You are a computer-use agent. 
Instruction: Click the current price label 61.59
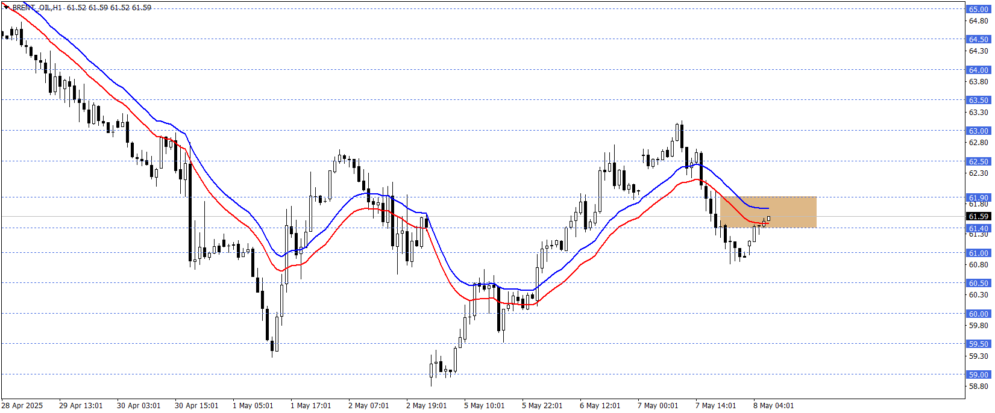tap(979, 216)
